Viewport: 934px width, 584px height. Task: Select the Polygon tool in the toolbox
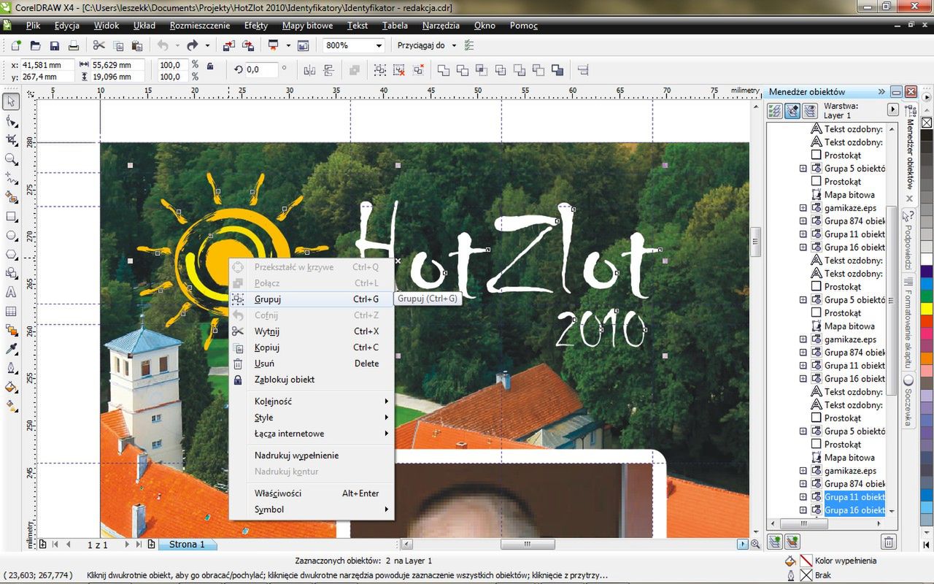click(11, 255)
